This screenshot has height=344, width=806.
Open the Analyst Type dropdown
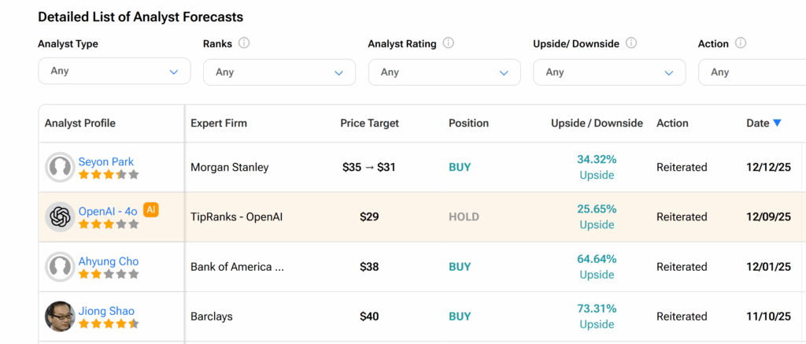pos(114,72)
